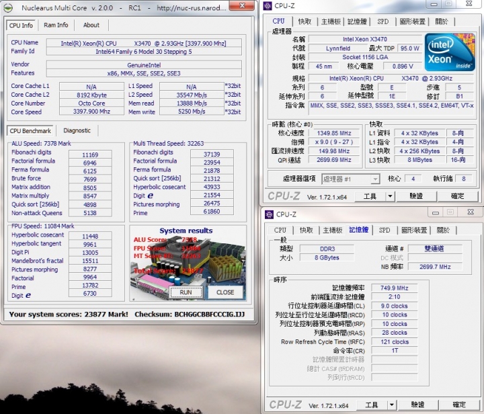Click the CLOSE button in System results
The width and height of the screenshot is (484, 414).
[225, 292]
